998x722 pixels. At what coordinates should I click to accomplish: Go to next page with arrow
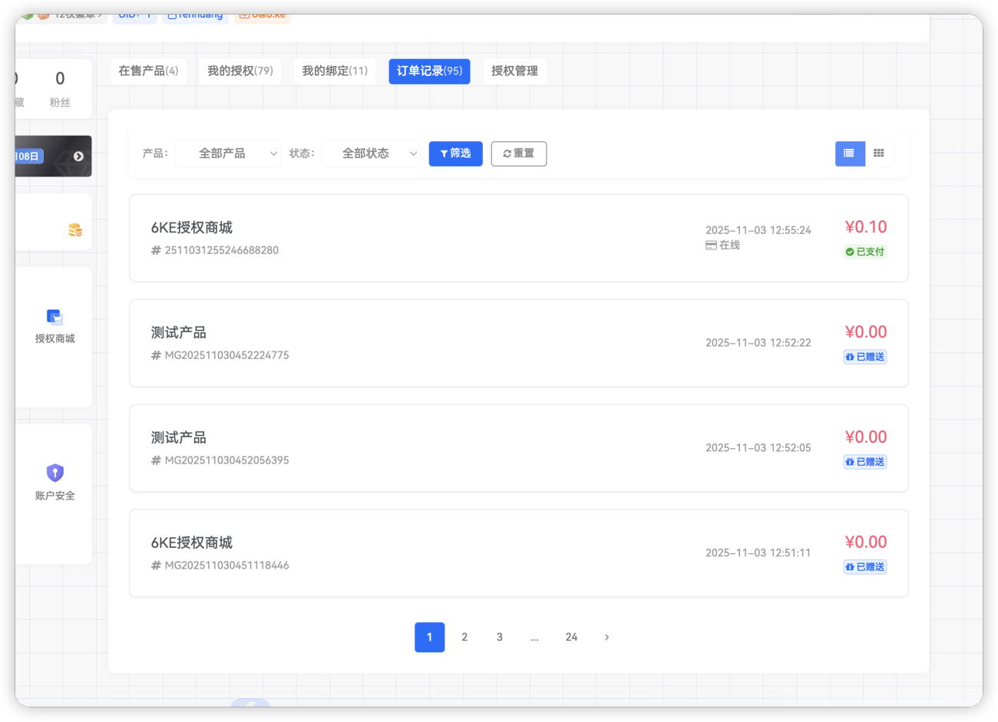coord(606,638)
